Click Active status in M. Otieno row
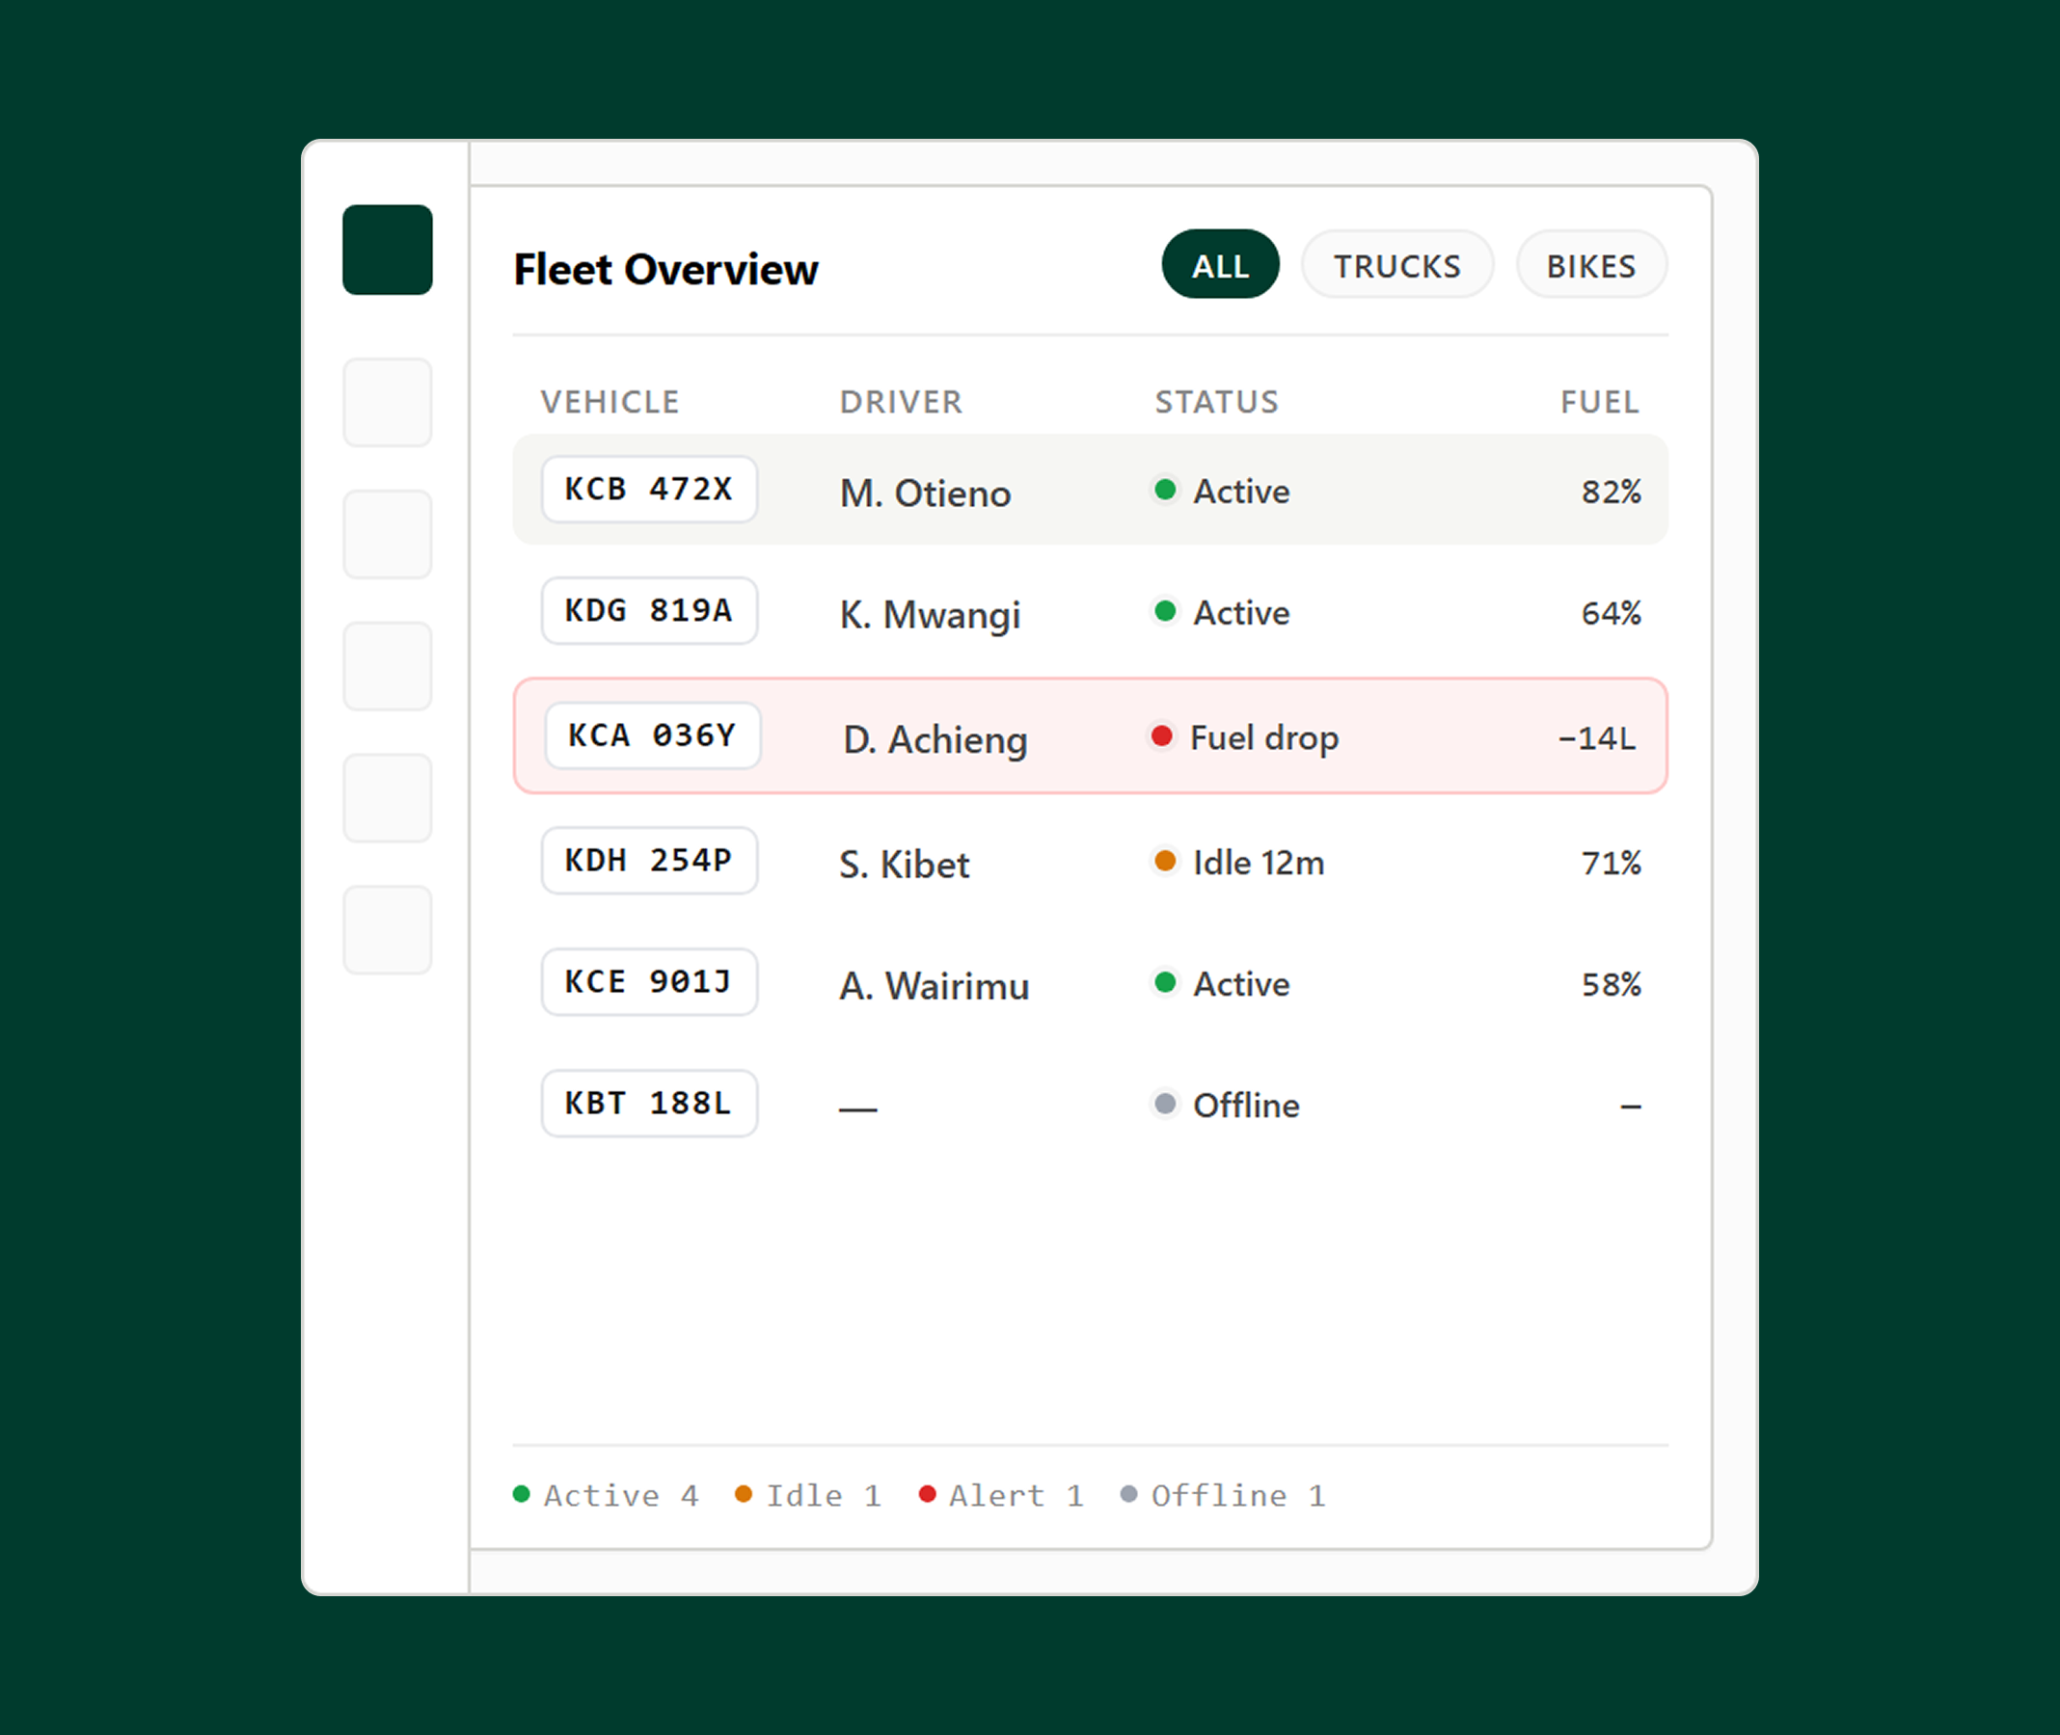This screenshot has height=1735, width=2060. click(x=1220, y=491)
